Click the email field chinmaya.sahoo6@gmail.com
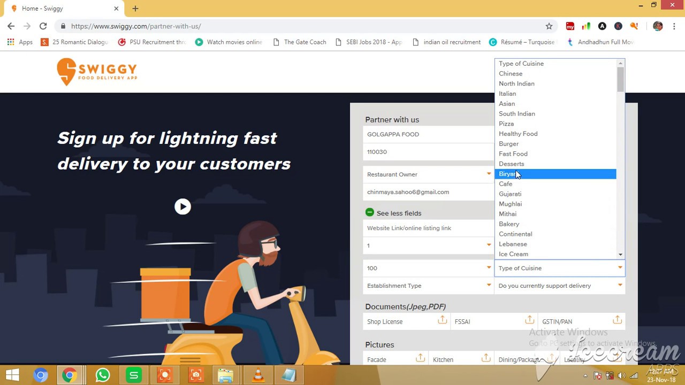Viewport: 685px width, 385px height. coord(429,192)
